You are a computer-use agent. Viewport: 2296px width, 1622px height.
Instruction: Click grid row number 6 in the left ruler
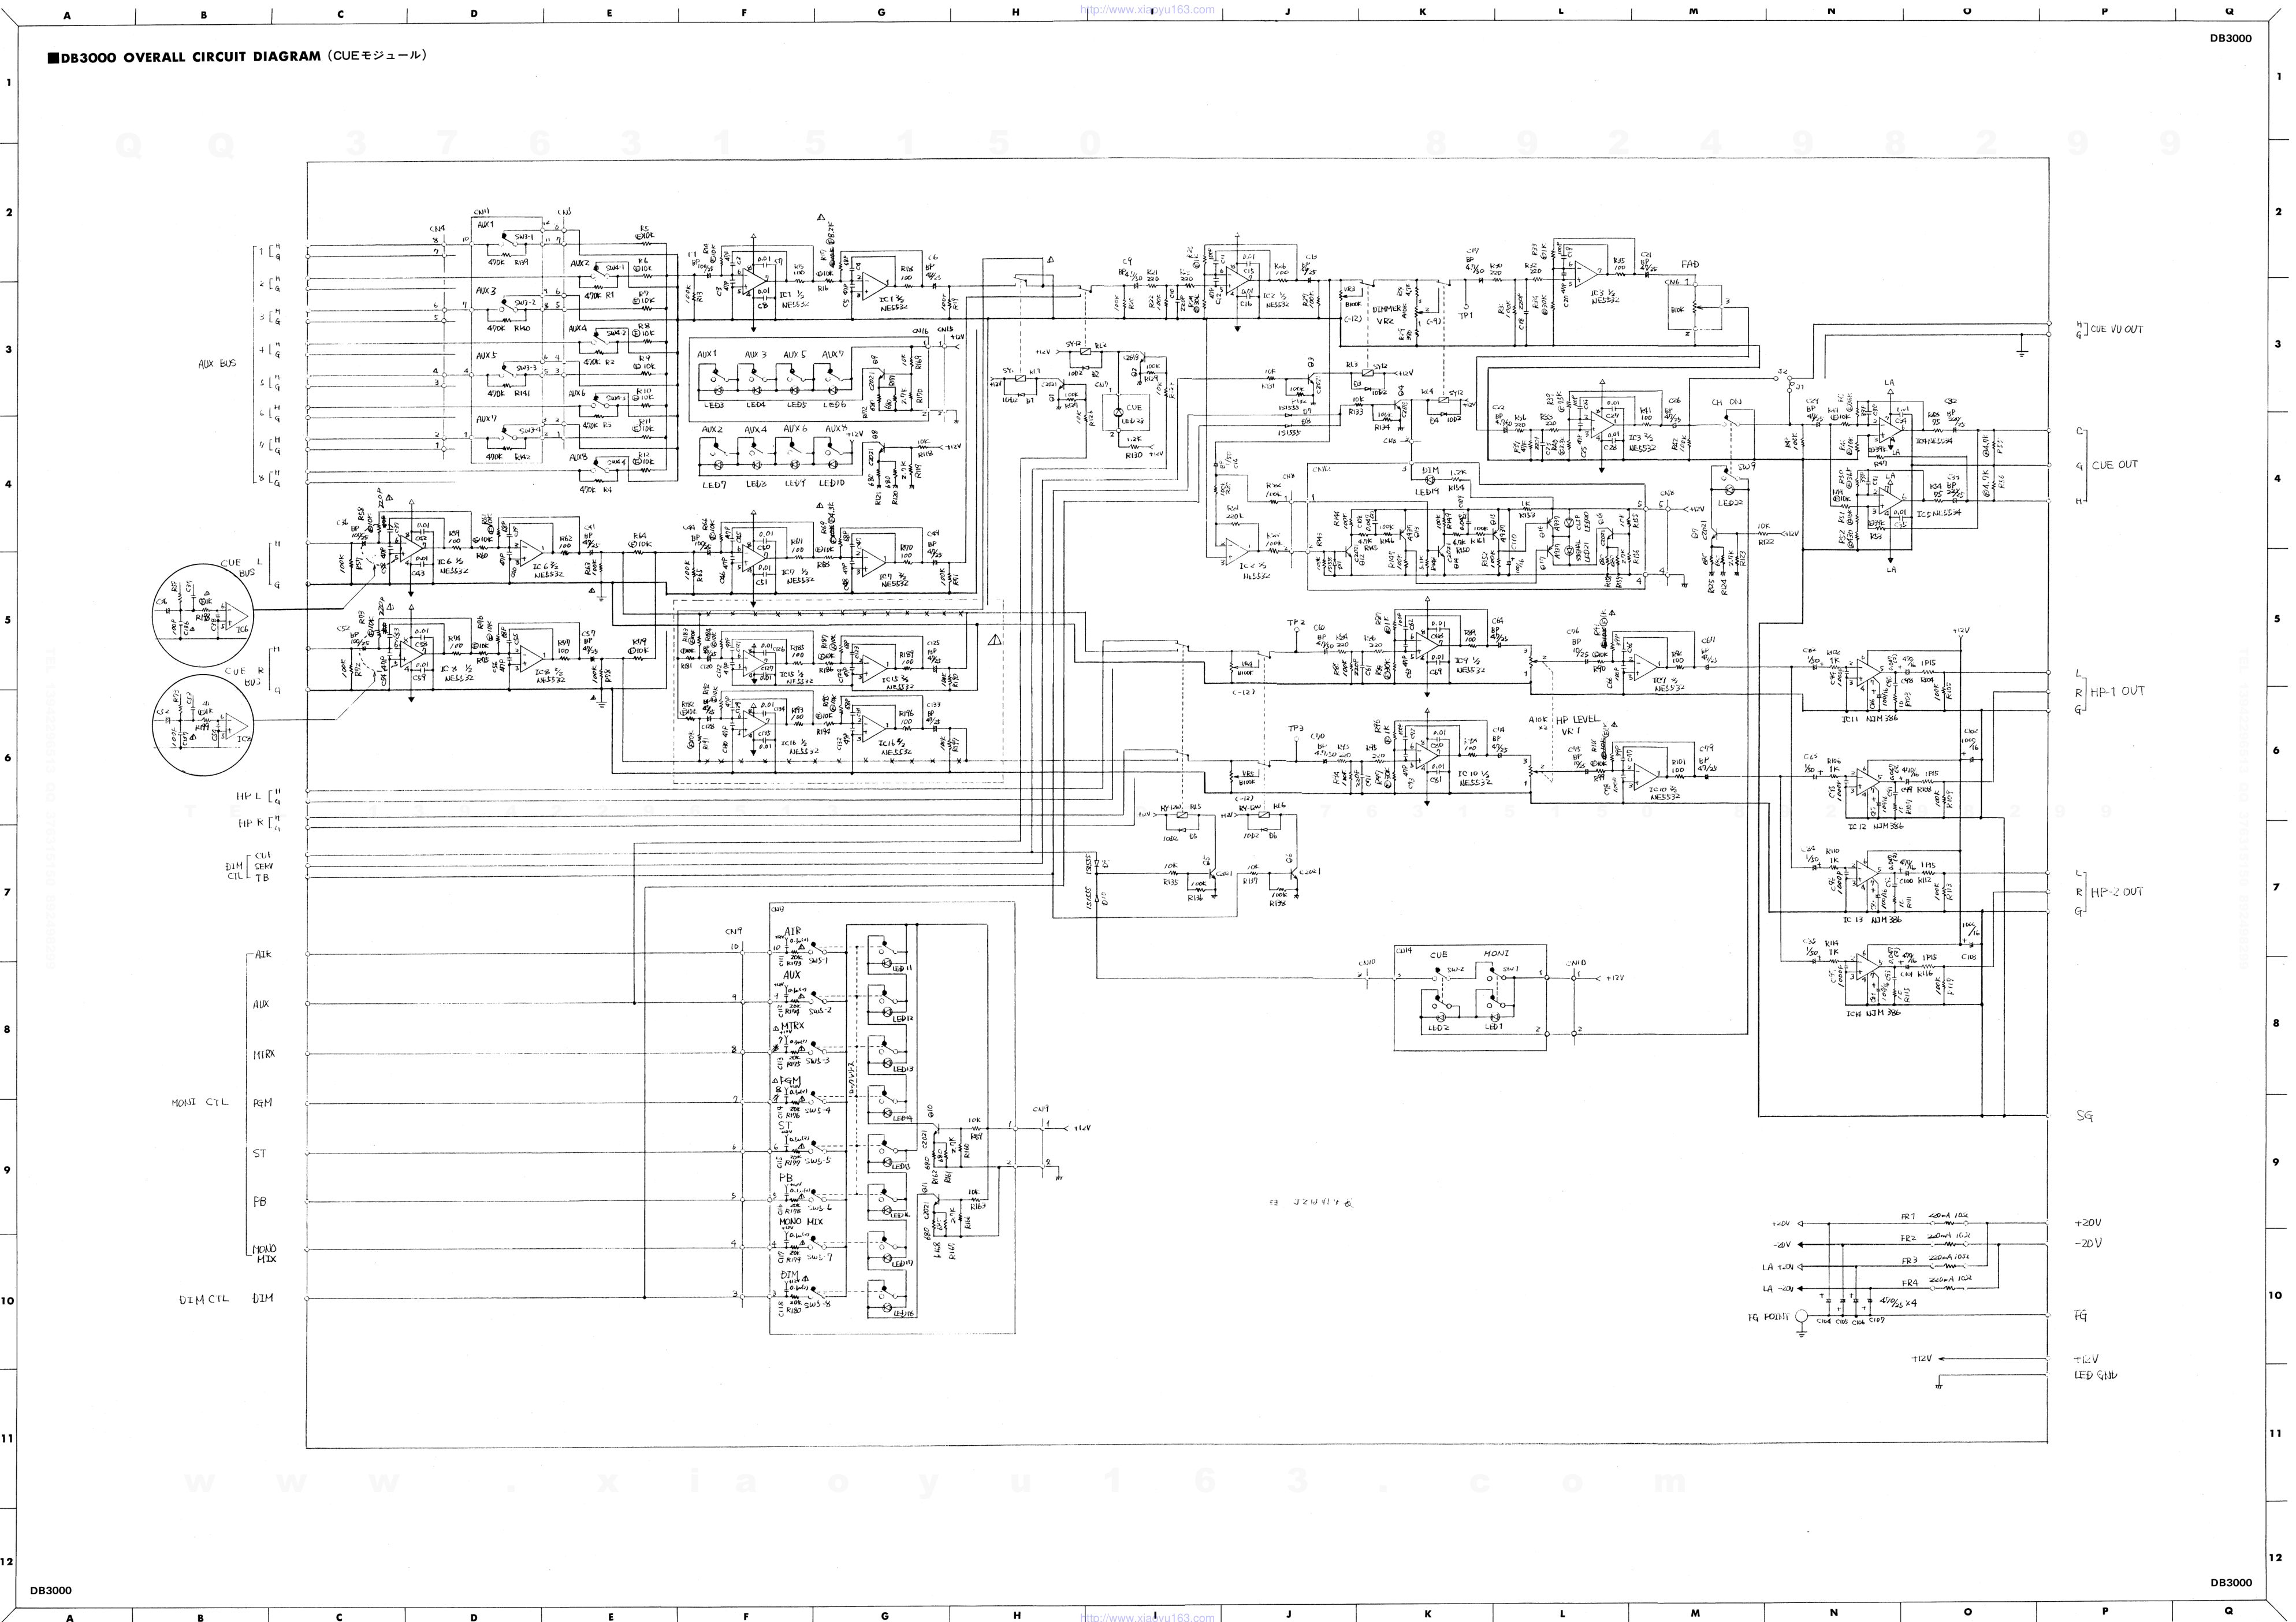coord(9,758)
